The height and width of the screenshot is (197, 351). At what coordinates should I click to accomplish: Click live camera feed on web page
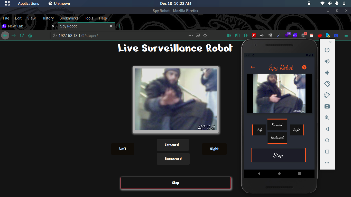point(176,99)
